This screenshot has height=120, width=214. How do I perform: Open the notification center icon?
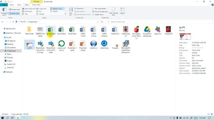pos(210,118)
